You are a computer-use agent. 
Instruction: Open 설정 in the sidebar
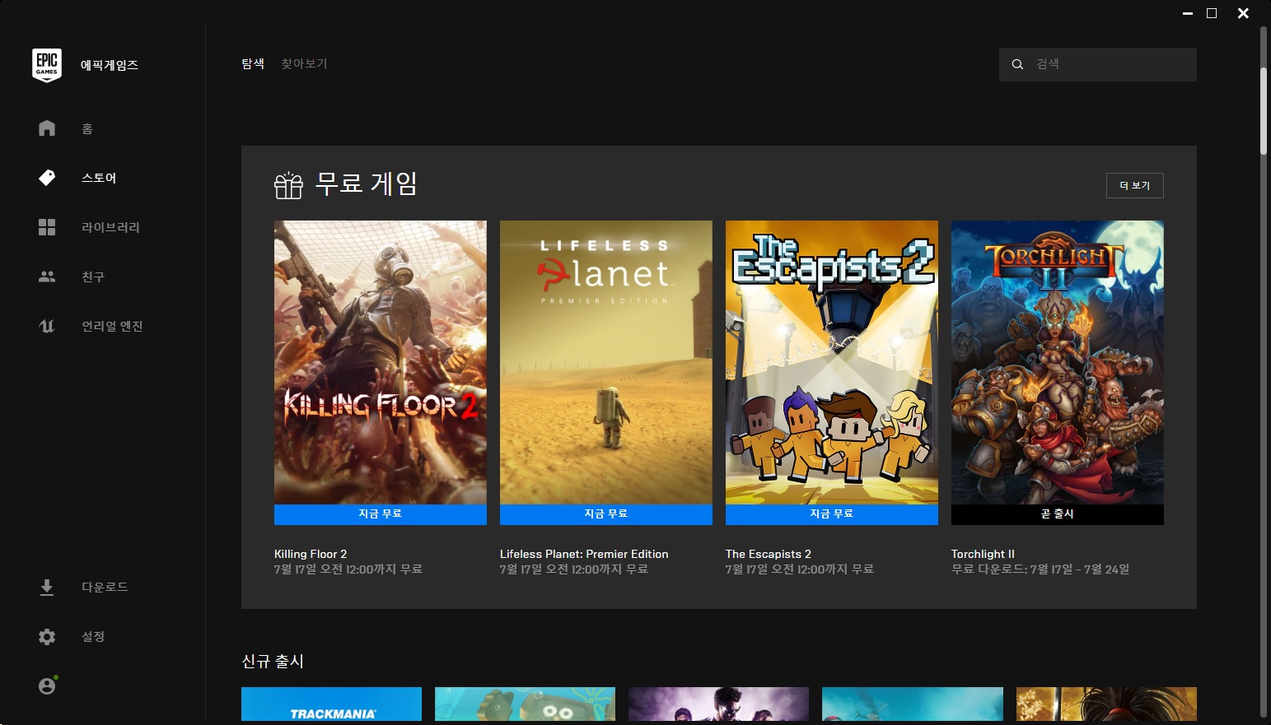(93, 636)
